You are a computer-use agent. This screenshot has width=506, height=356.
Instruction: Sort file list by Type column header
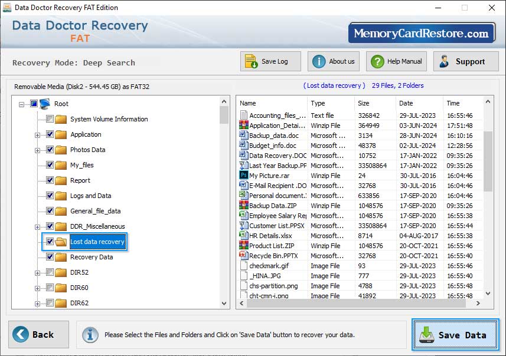[x=331, y=103]
